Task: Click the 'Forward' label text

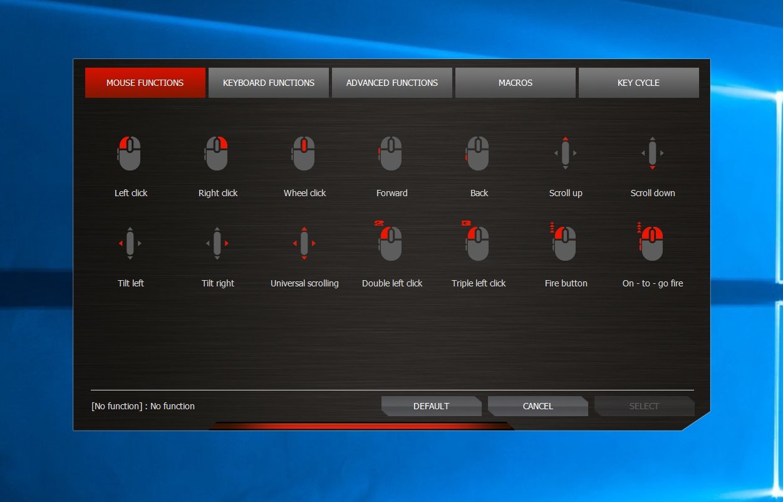Action: [392, 193]
